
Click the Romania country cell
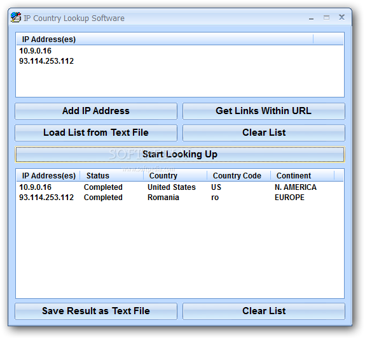pos(163,198)
